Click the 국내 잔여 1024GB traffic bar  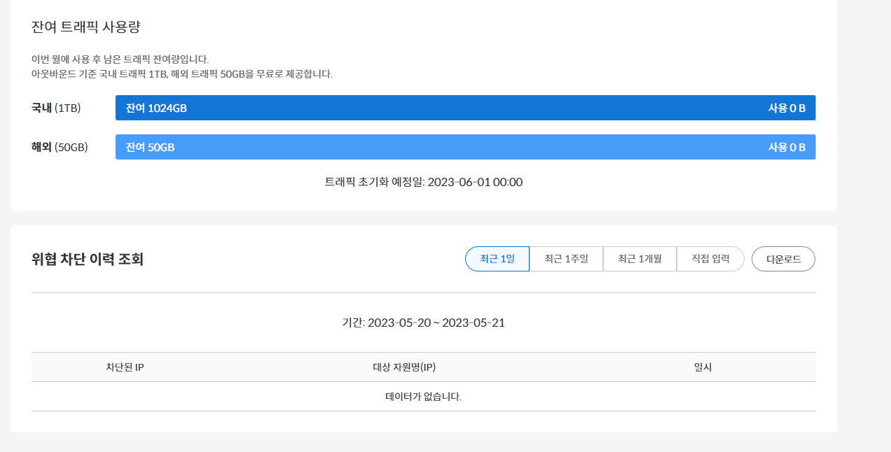point(465,108)
